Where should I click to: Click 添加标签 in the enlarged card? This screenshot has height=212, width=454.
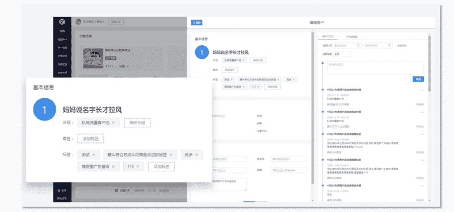pyautogui.click(x=161, y=166)
